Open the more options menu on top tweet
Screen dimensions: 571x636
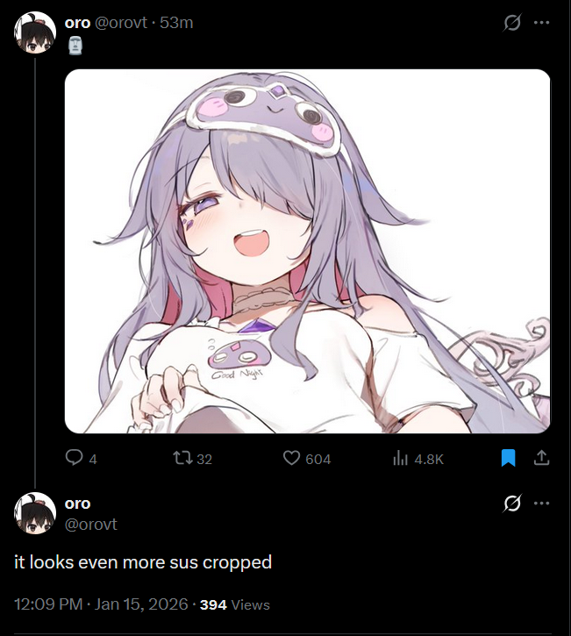click(542, 23)
